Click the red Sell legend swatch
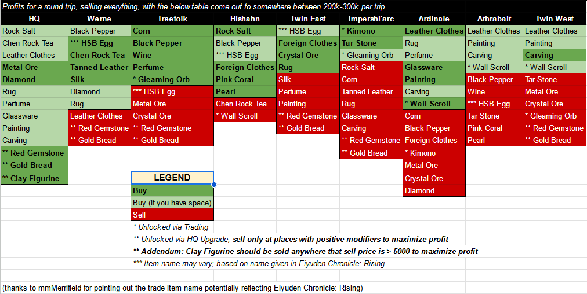This screenshot has width=587, height=294. [x=172, y=215]
